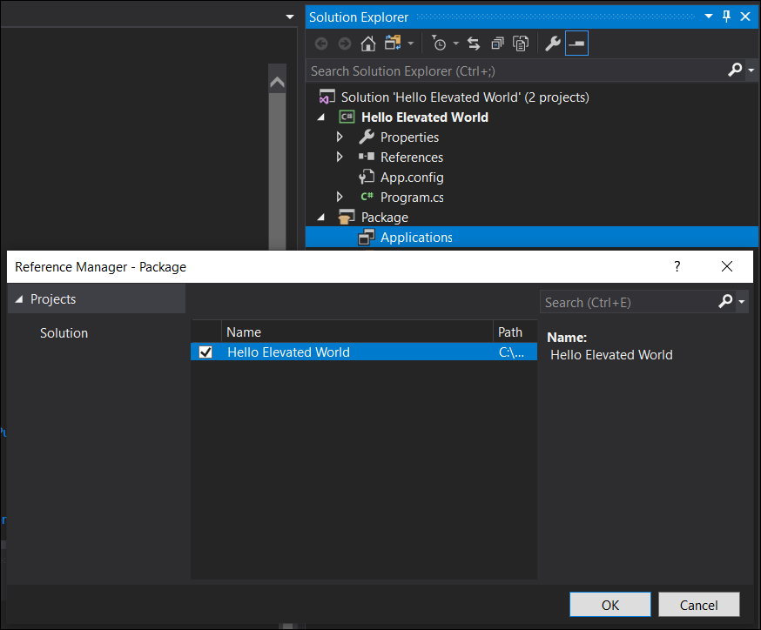Viewport: 761px width, 630px height.
Task: Collapse the Hello Elevated World project node
Action: pyautogui.click(x=320, y=117)
